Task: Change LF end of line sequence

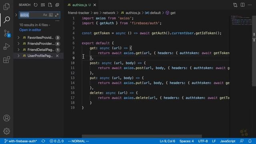Action: click(214, 141)
